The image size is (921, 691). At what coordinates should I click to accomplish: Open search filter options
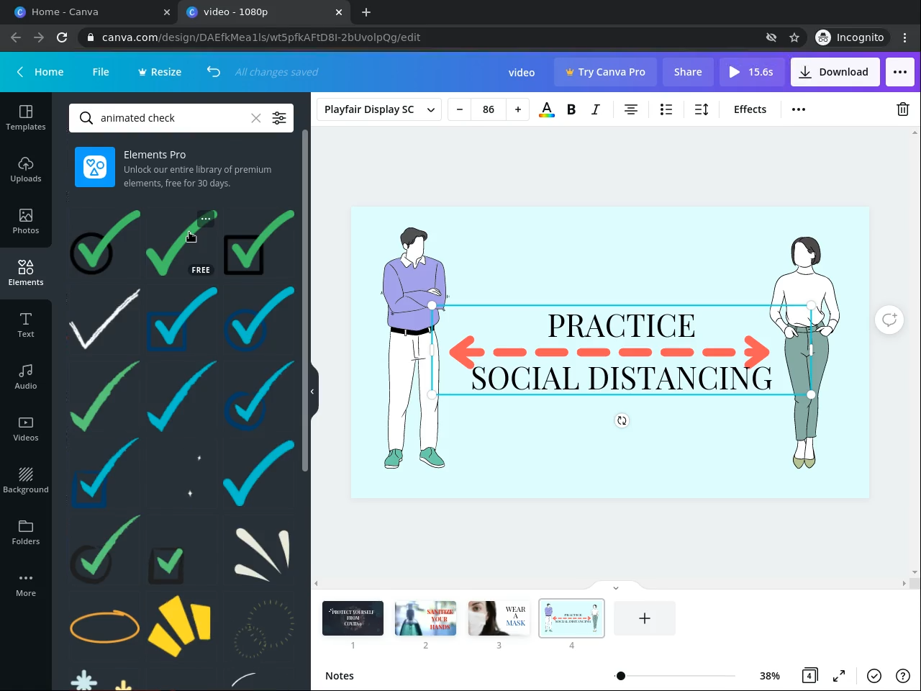coord(279,118)
